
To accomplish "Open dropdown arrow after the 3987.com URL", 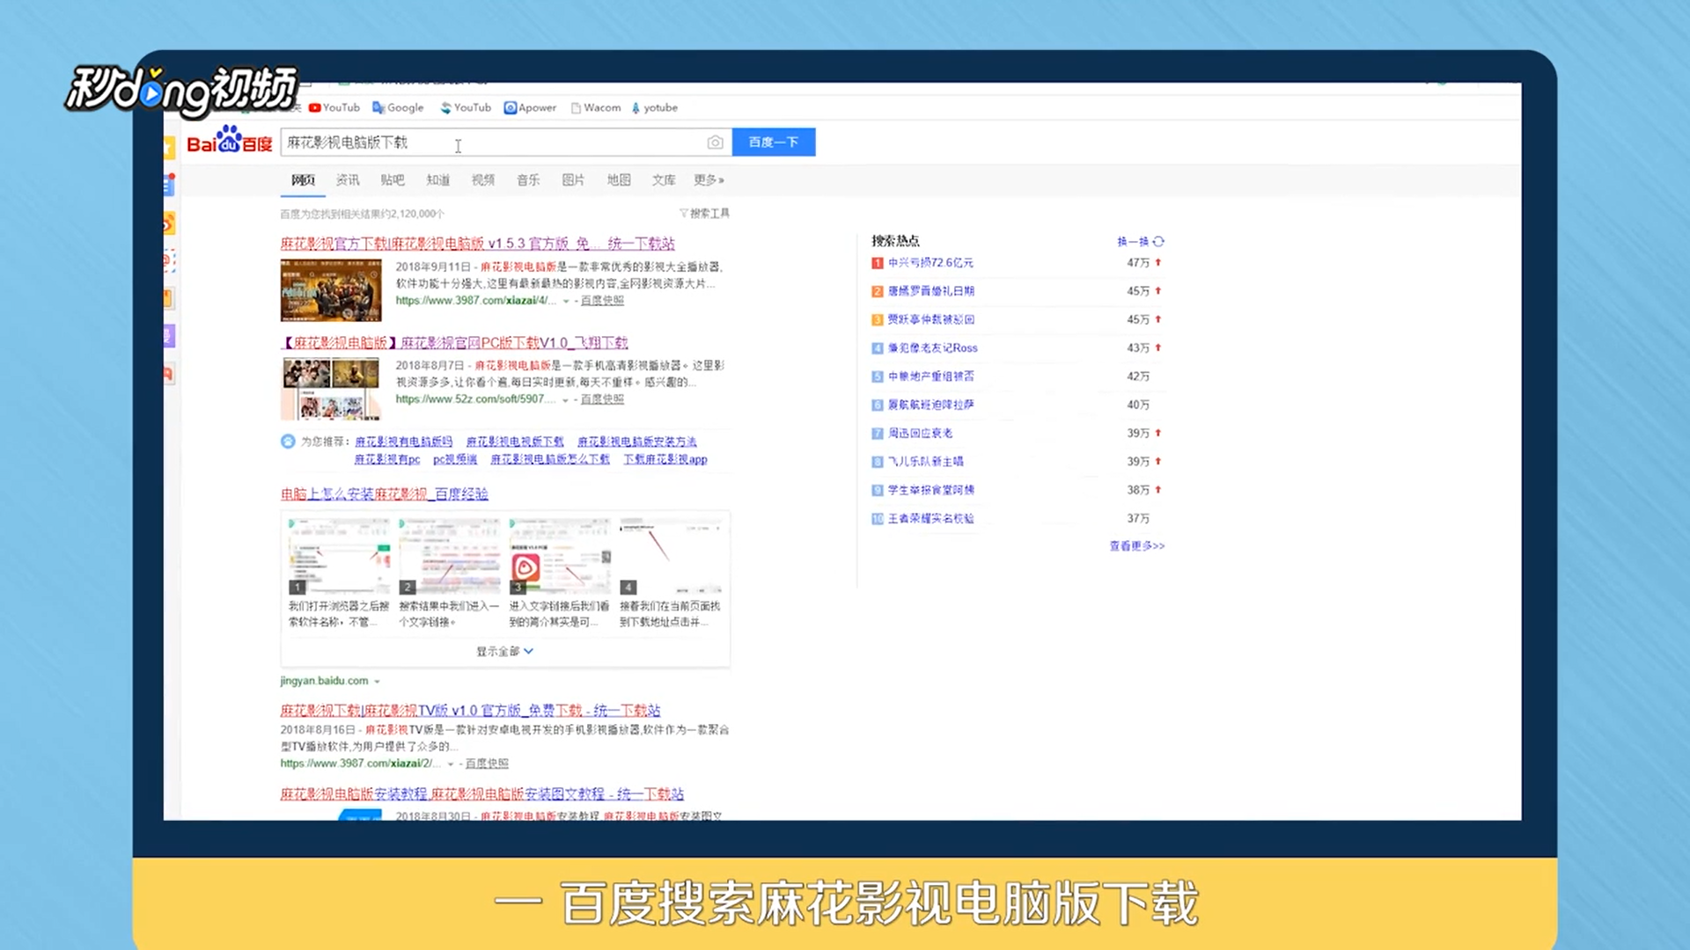I will (x=566, y=301).
